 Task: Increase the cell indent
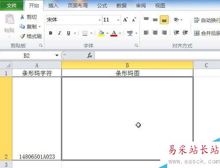185,33
